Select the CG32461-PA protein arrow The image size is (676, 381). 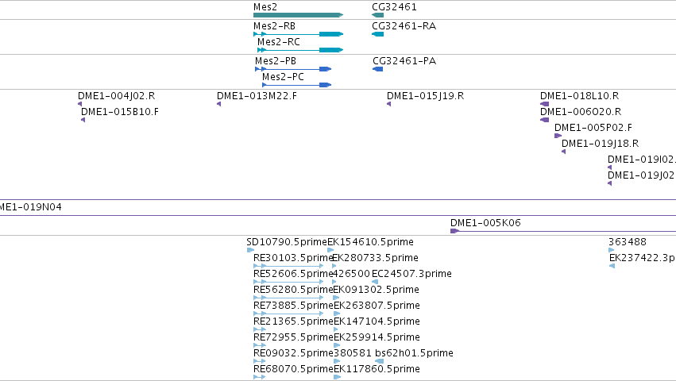pos(378,69)
